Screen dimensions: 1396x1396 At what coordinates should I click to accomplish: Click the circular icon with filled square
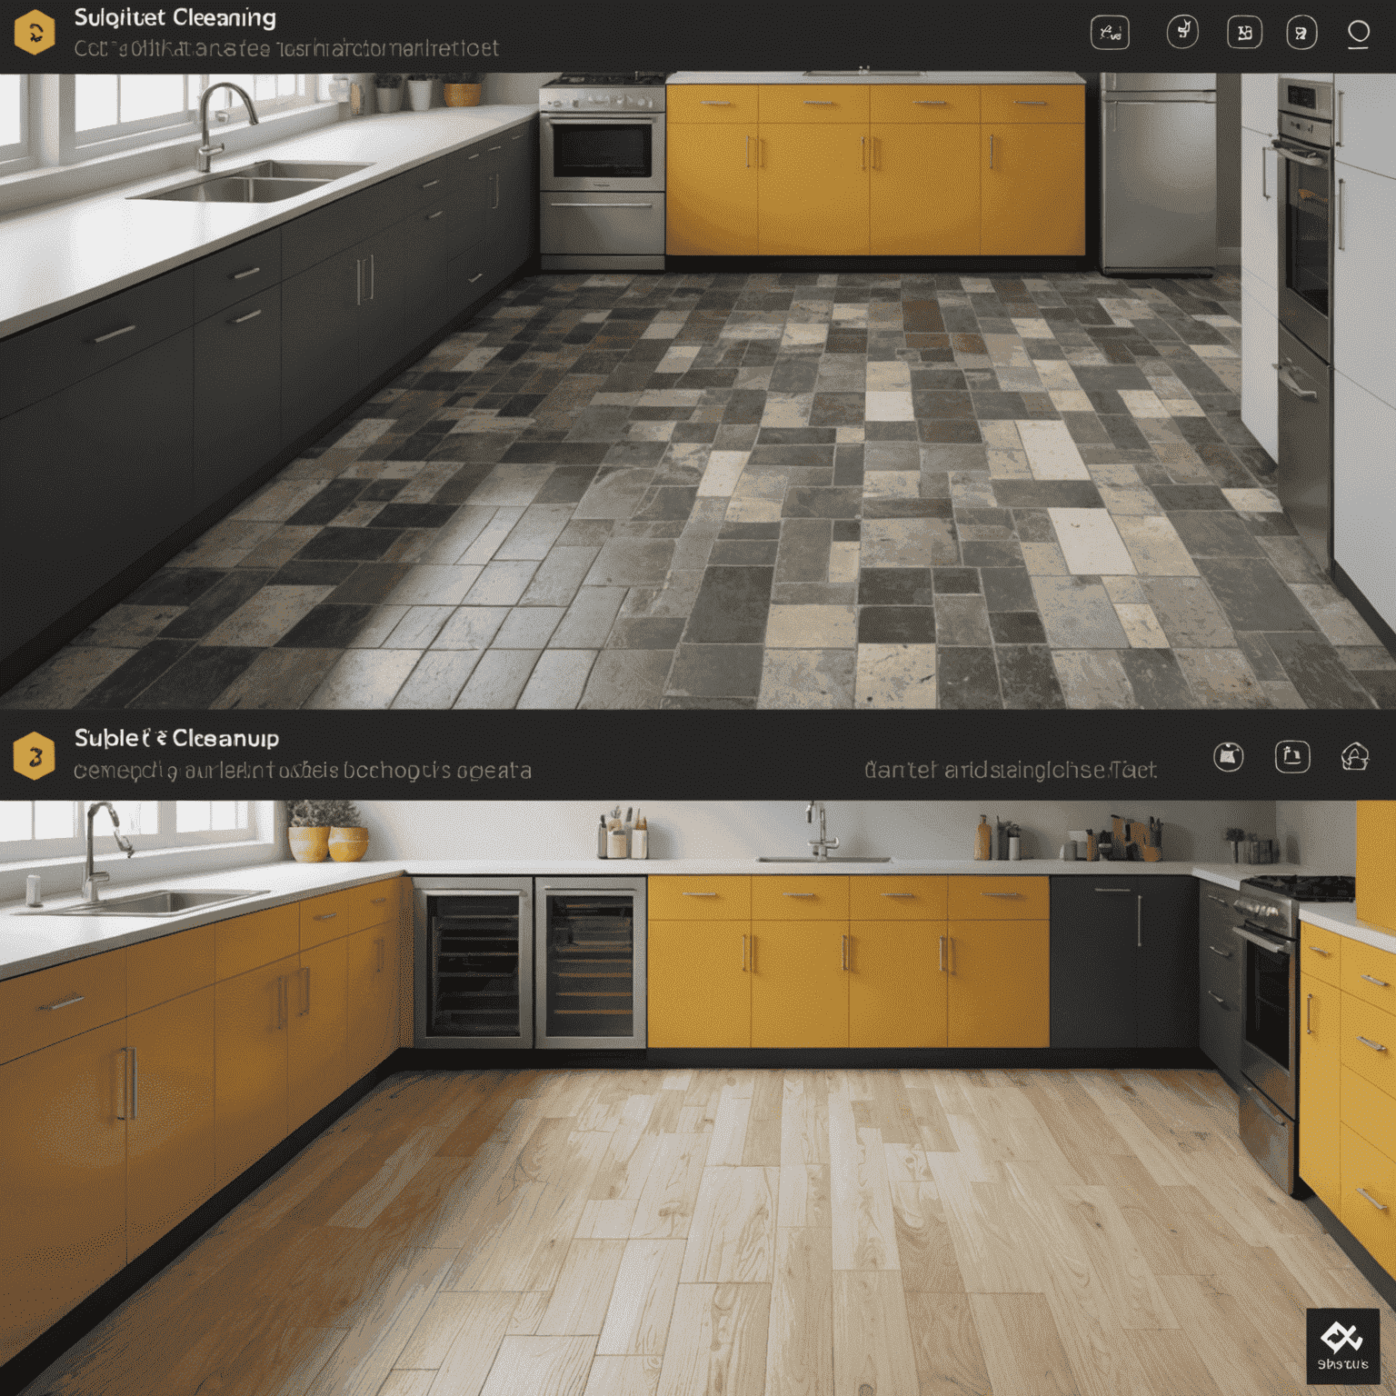(x=1229, y=756)
